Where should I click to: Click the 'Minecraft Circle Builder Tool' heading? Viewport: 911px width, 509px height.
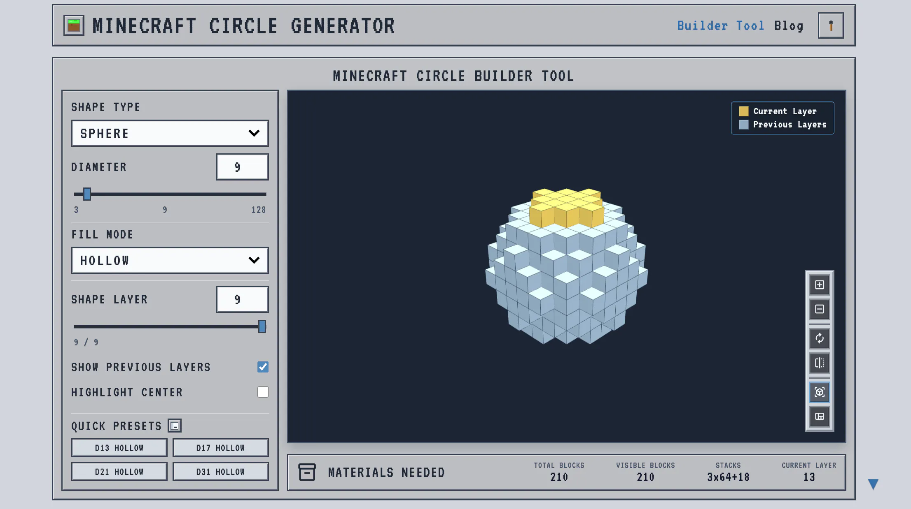pyautogui.click(x=453, y=76)
